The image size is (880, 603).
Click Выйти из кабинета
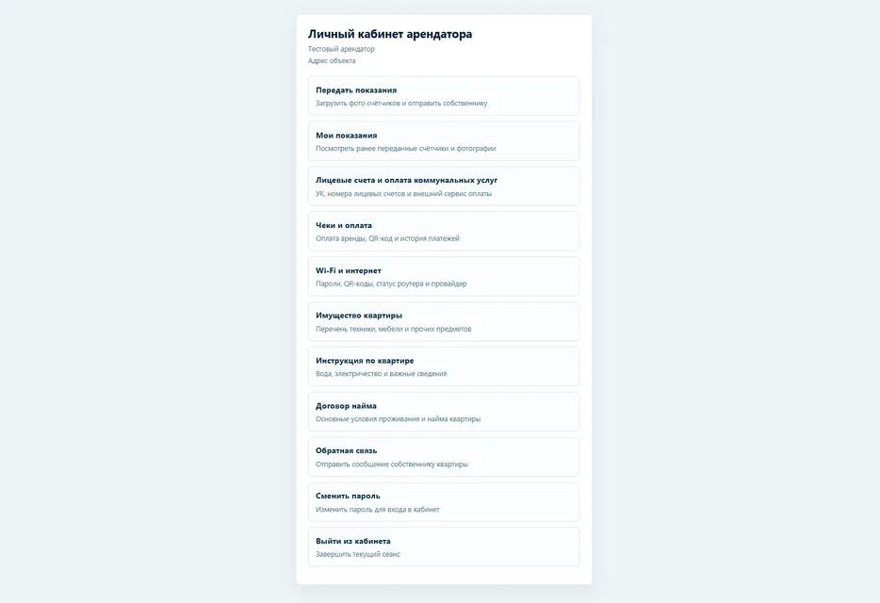[x=444, y=546]
